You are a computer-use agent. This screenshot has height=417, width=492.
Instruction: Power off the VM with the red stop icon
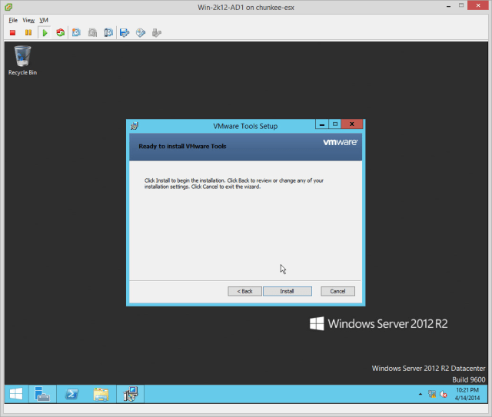coord(12,32)
